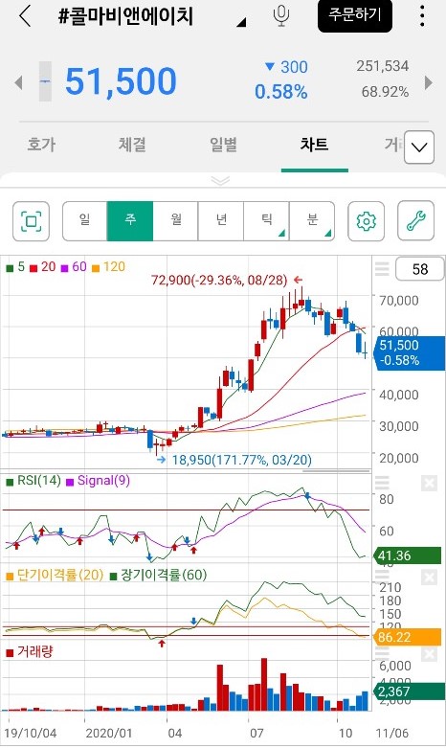Tap disparity value tag 86.22

pyautogui.click(x=409, y=637)
